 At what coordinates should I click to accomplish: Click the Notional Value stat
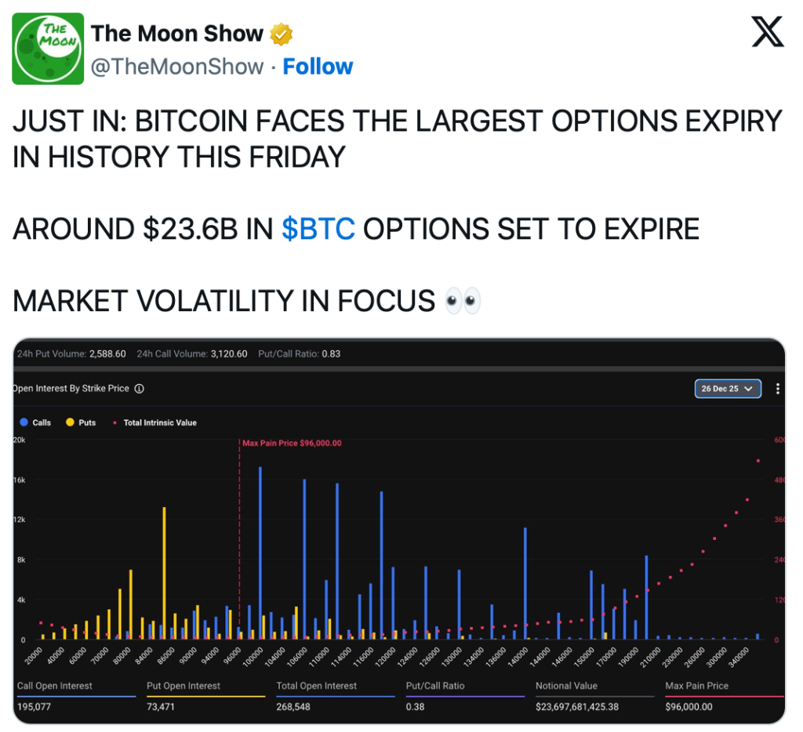568,686
